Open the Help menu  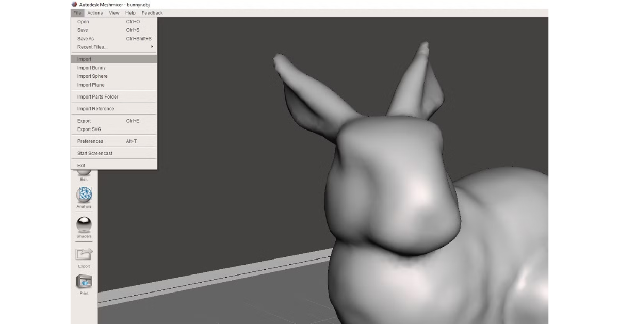click(130, 13)
